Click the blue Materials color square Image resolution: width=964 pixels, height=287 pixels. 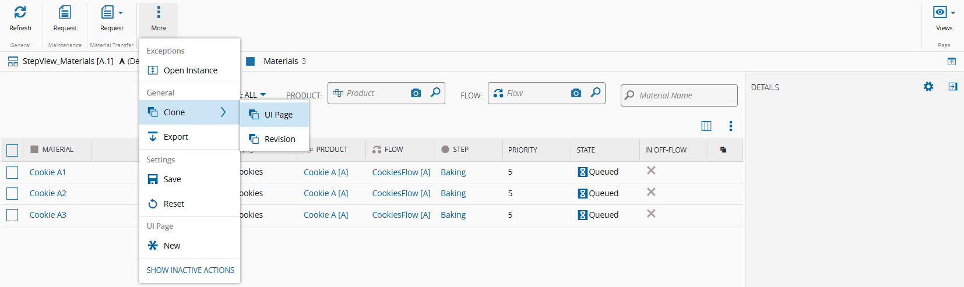[250, 61]
